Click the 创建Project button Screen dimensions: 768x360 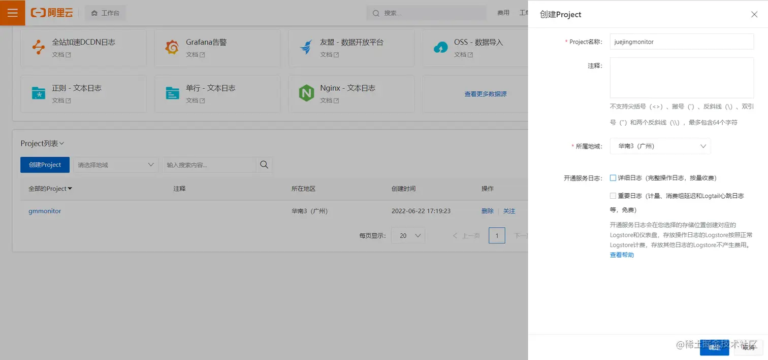(x=45, y=165)
